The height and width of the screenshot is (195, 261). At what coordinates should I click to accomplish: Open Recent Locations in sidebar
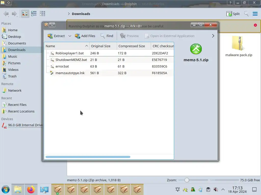click(x=21, y=111)
